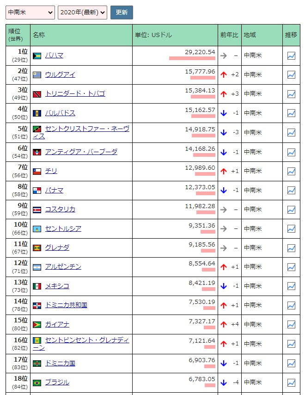
Task: Click the Argentina flag icon
Action: (37, 267)
